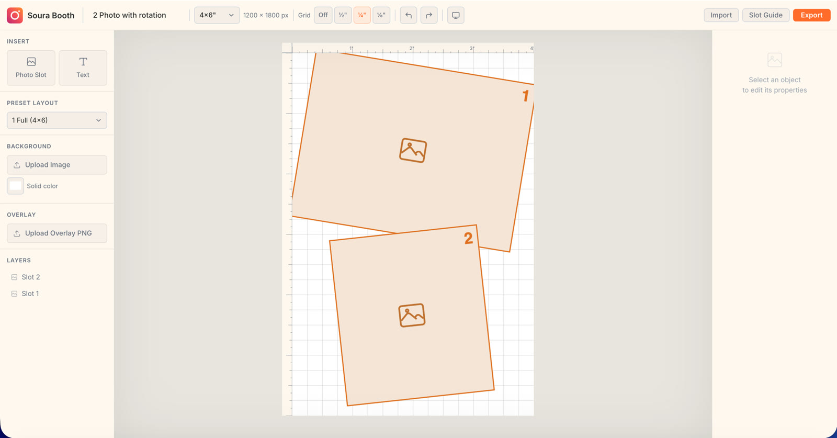This screenshot has height=438, width=837.
Task: Click the Export button
Action: 811,15
